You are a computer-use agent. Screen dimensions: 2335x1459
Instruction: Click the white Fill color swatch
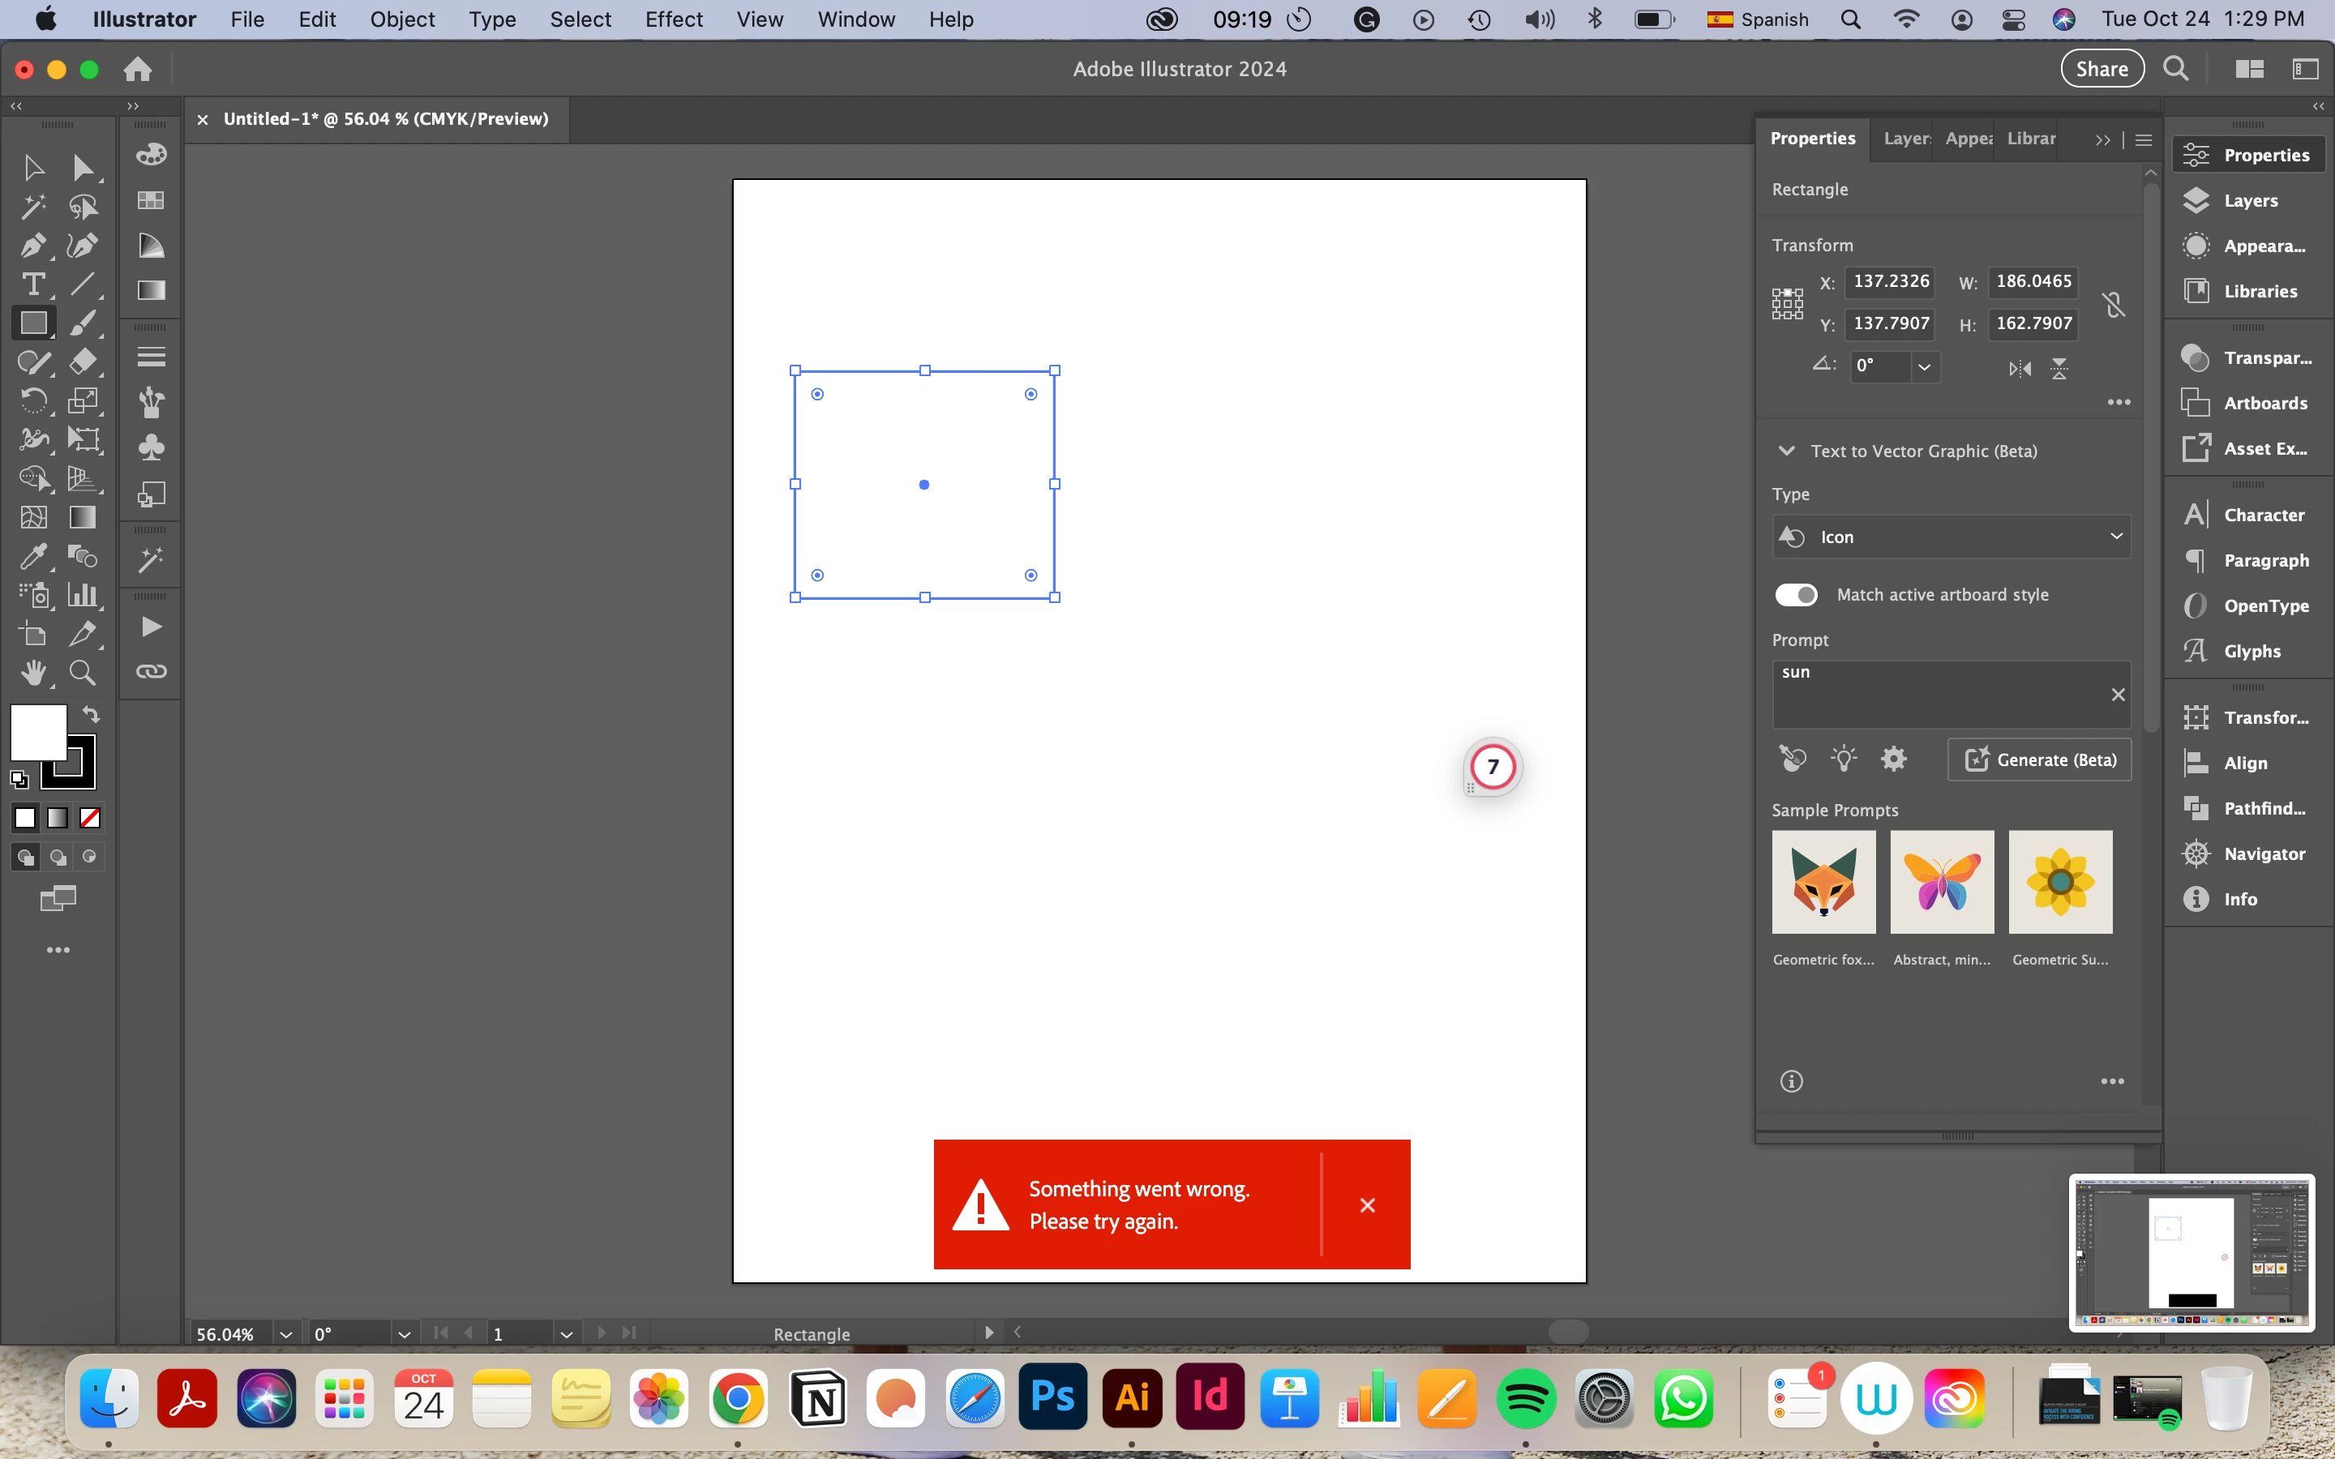tap(36, 731)
